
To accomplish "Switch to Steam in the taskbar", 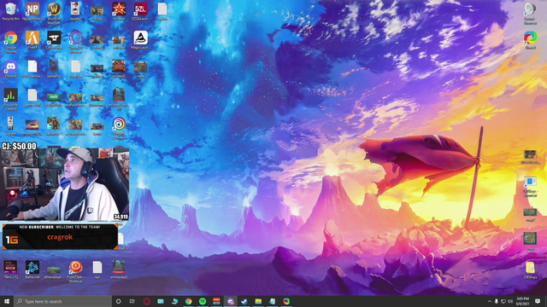I will 244,301.
